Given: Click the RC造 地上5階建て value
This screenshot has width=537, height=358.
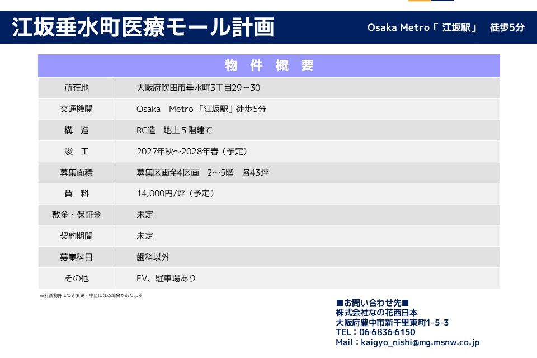Looking at the screenshot, I should pyautogui.click(x=175, y=130).
